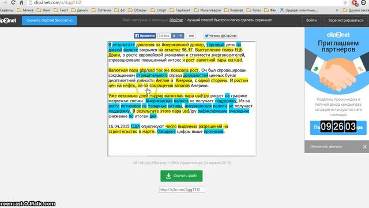
Task: Click Читать @Clip2net Twitter follow button
Action: point(220,36)
